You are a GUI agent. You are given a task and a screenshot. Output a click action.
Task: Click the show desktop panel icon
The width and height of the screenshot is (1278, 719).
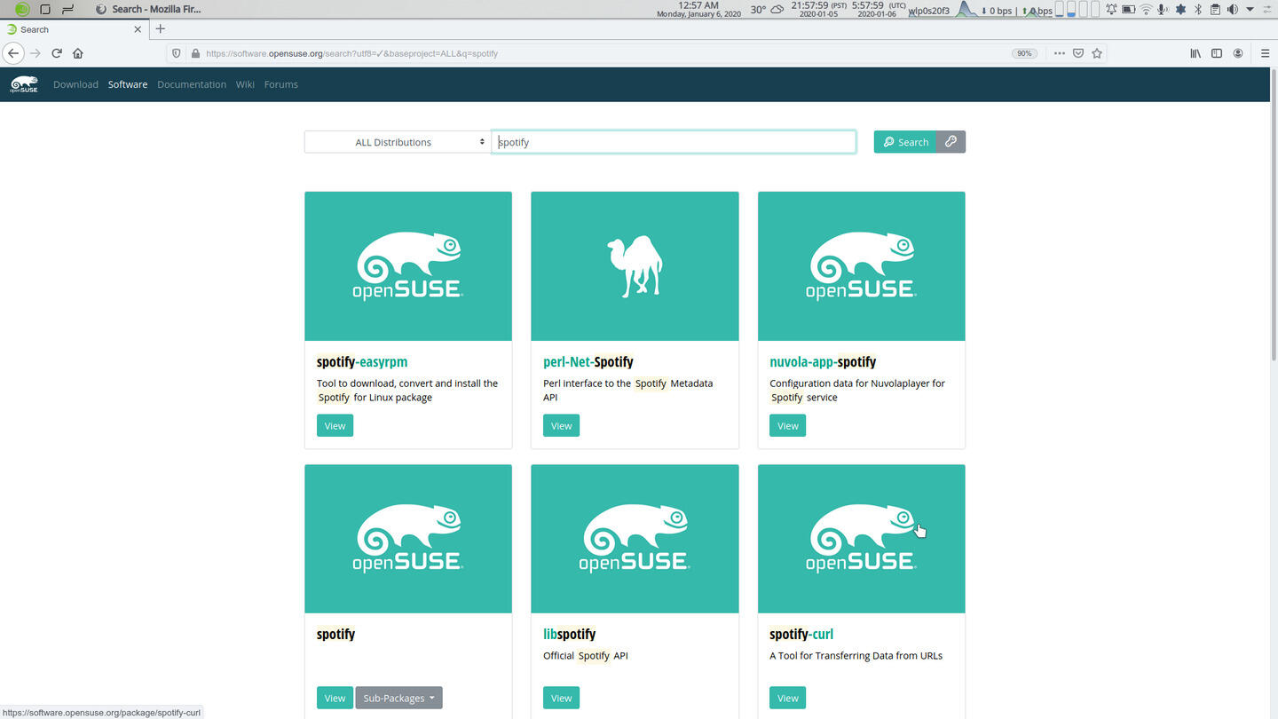45,9
